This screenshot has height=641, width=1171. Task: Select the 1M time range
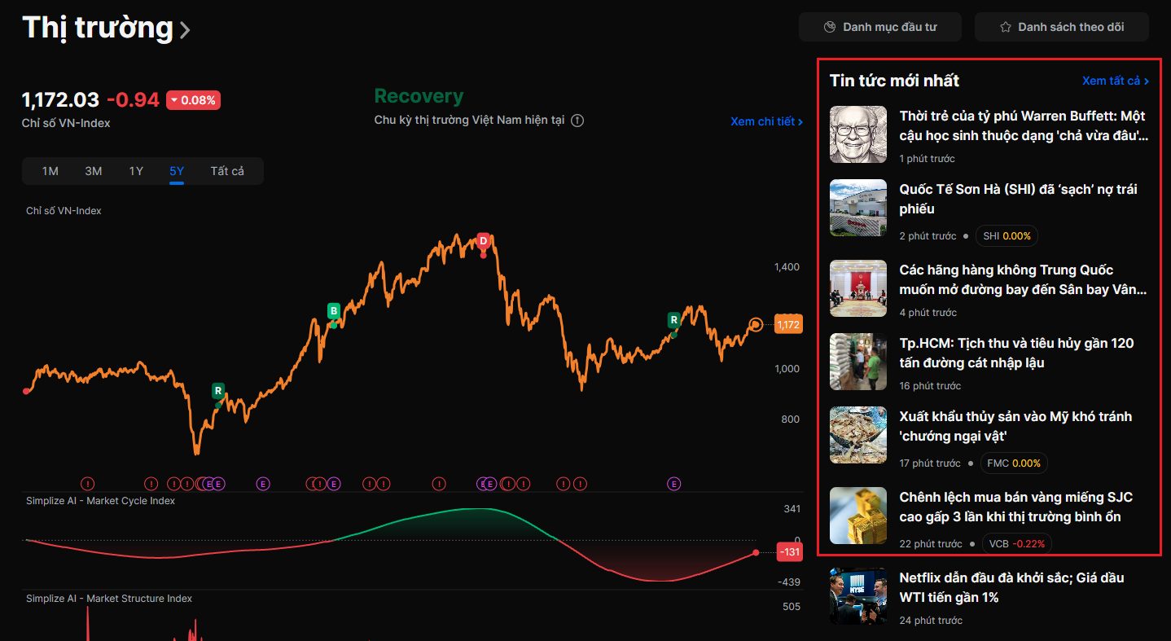coord(50,171)
